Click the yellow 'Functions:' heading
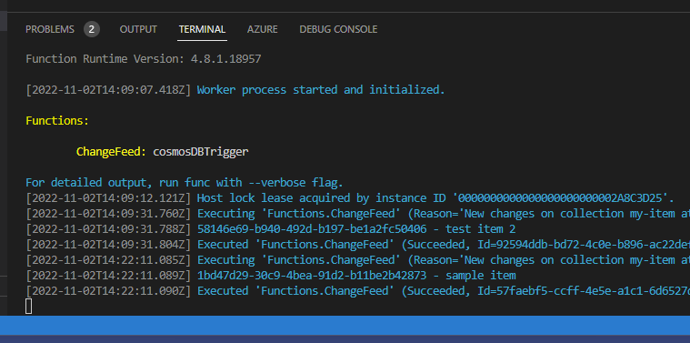 [x=57, y=121]
